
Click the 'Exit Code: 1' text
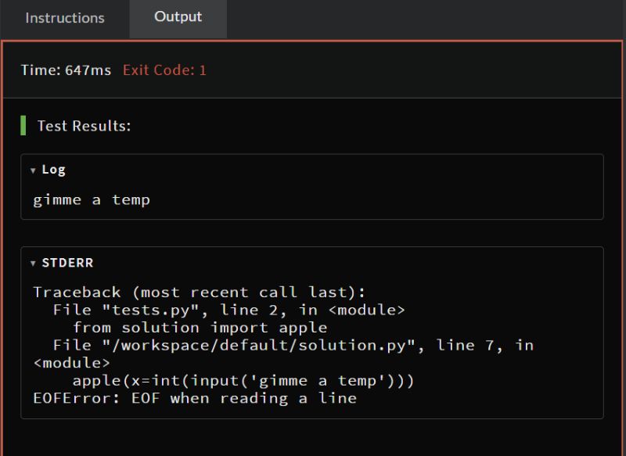pos(164,70)
